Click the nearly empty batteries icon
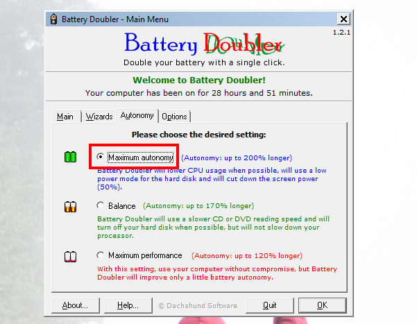The width and height of the screenshot is (417, 324). coord(71,257)
